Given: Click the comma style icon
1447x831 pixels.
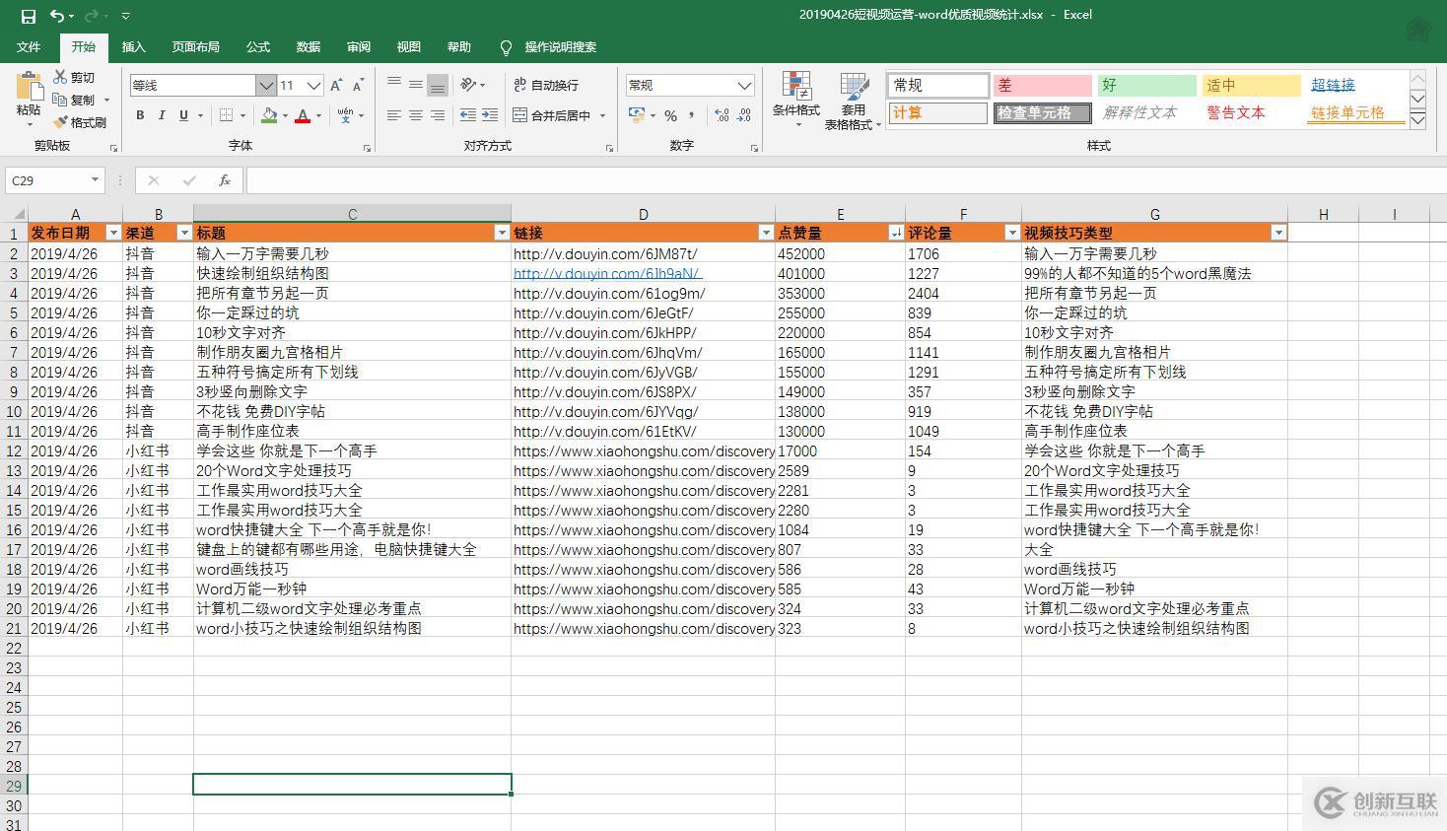Looking at the screenshot, I should (692, 115).
